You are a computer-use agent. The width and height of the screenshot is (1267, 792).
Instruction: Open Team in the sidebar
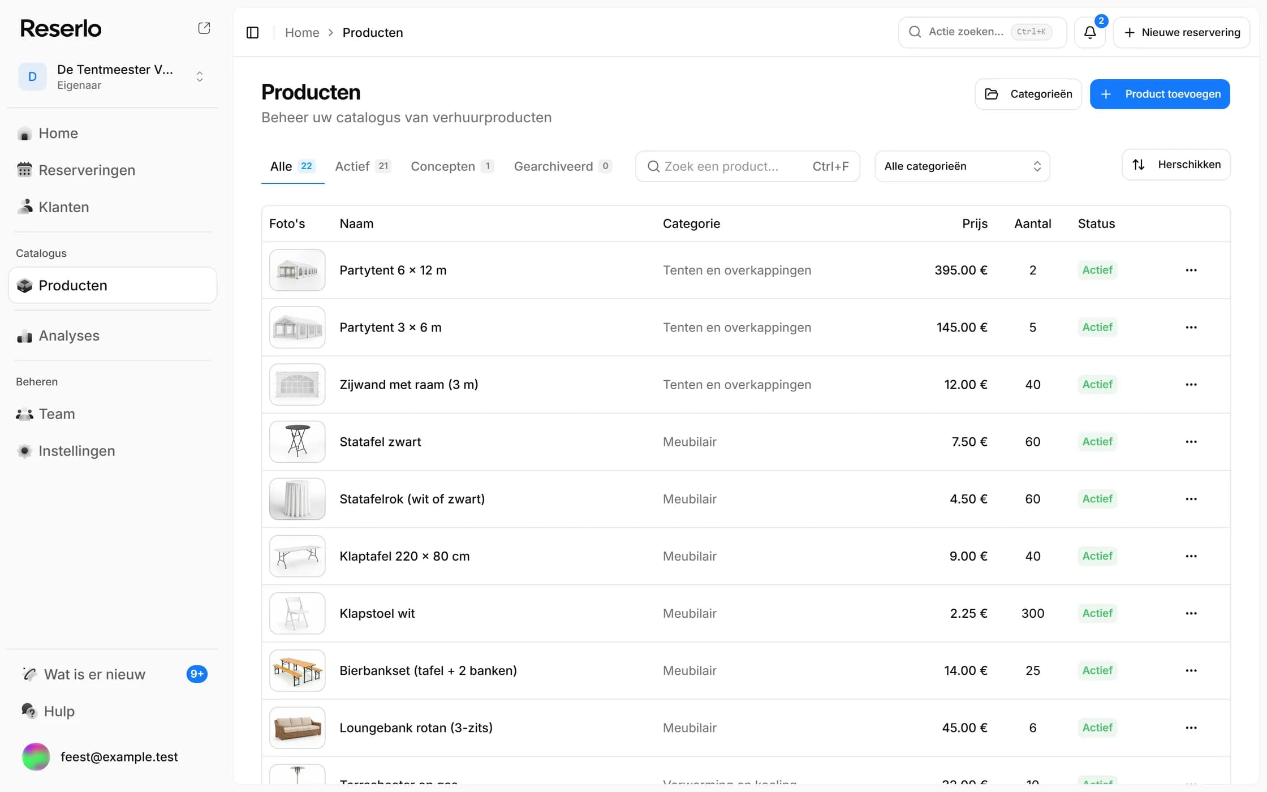(113, 414)
